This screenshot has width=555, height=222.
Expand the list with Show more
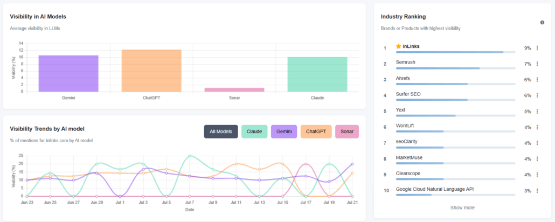462,207
